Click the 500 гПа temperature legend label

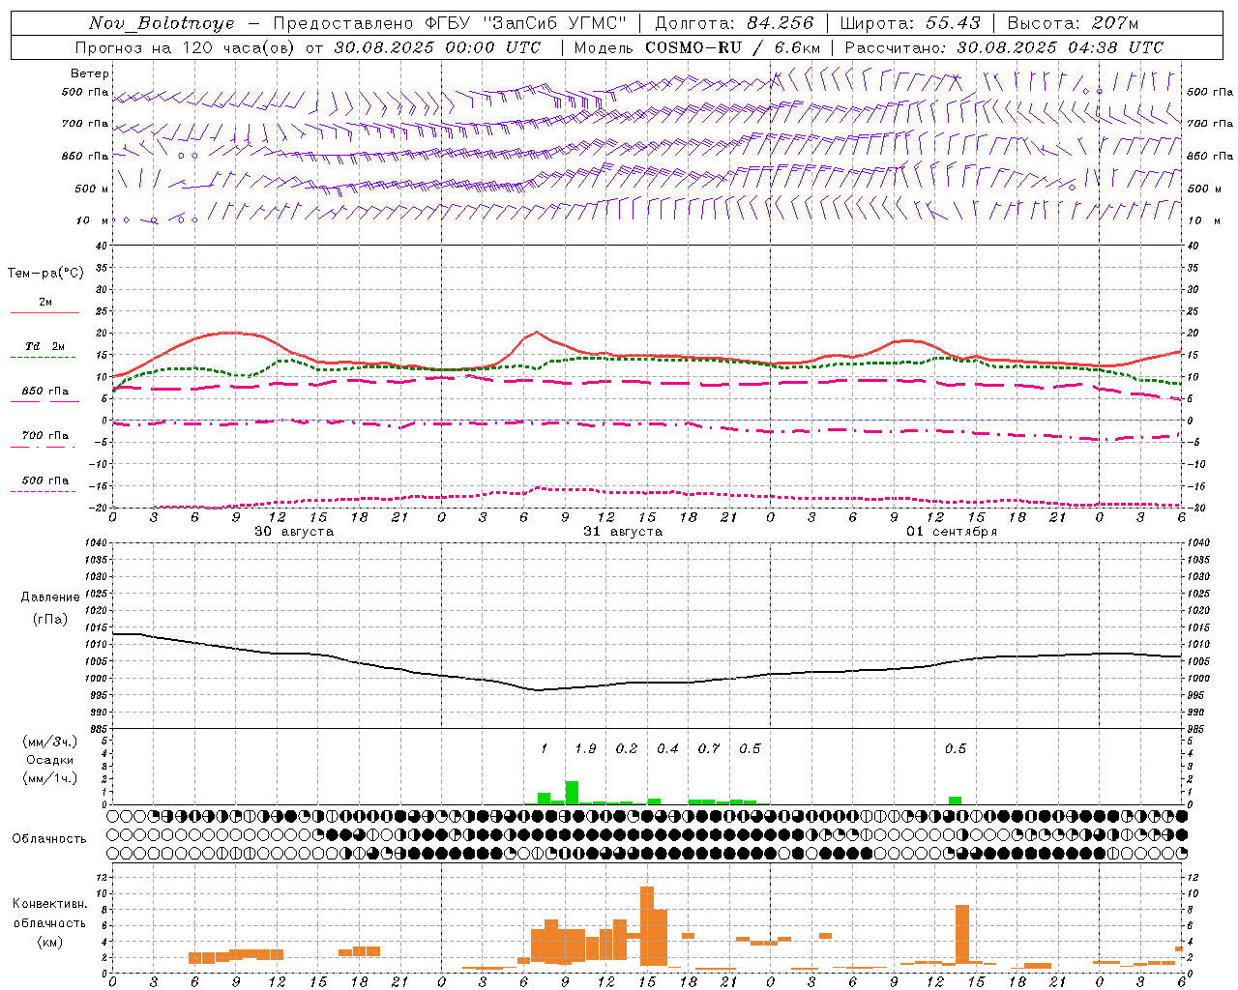click(45, 480)
